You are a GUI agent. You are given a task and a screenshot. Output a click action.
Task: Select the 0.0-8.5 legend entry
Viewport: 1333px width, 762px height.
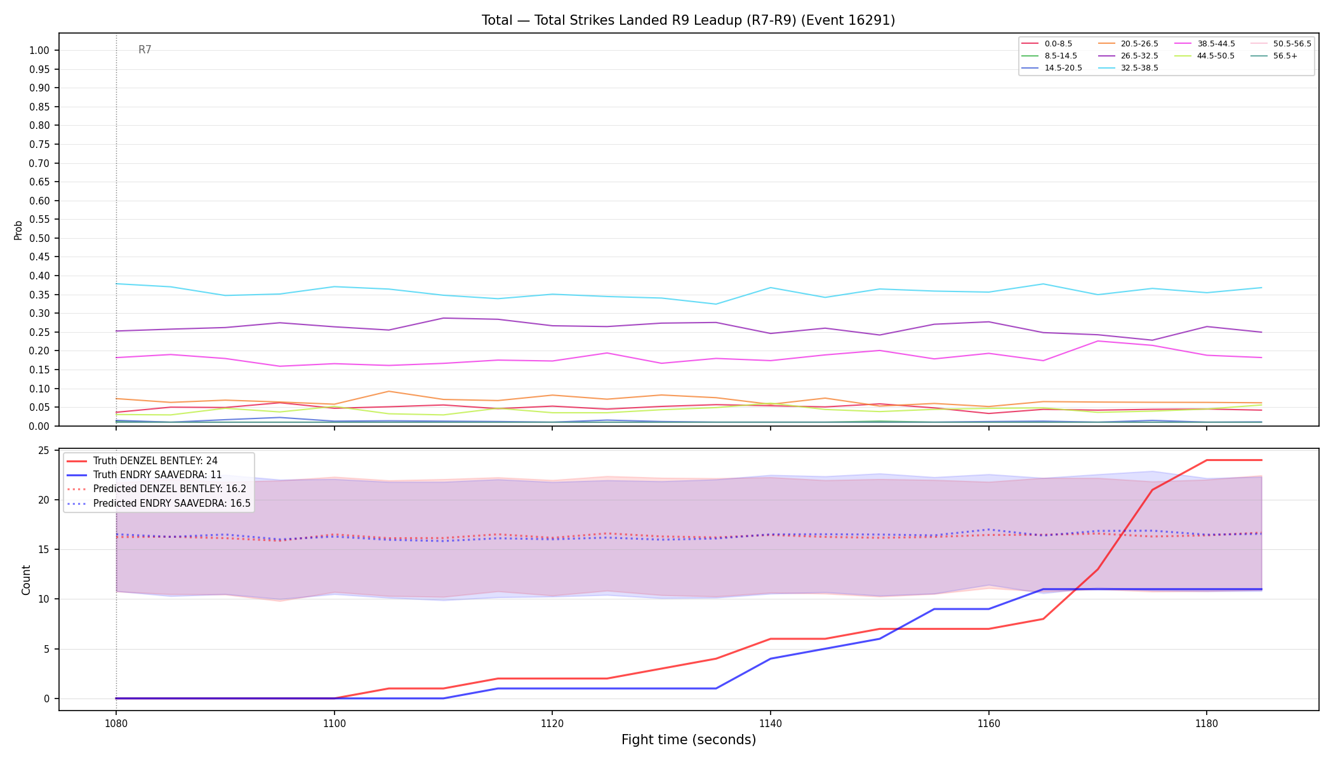tap(1047, 44)
